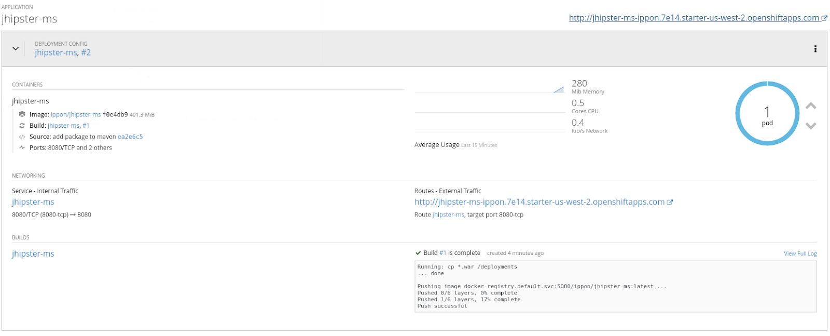This screenshot has height=336, width=830.
Task: Open the jhipster-ms deployment config link
Action: pos(56,52)
